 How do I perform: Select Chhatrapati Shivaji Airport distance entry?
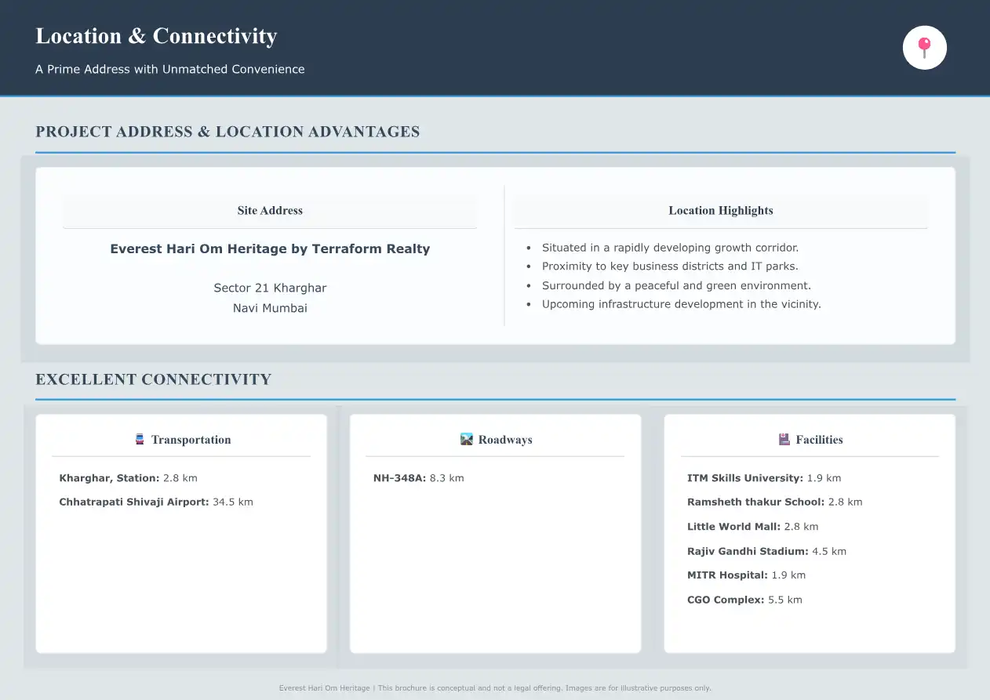tap(156, 502)
